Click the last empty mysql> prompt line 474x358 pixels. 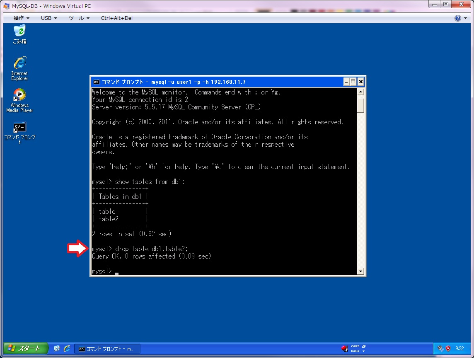105,271
